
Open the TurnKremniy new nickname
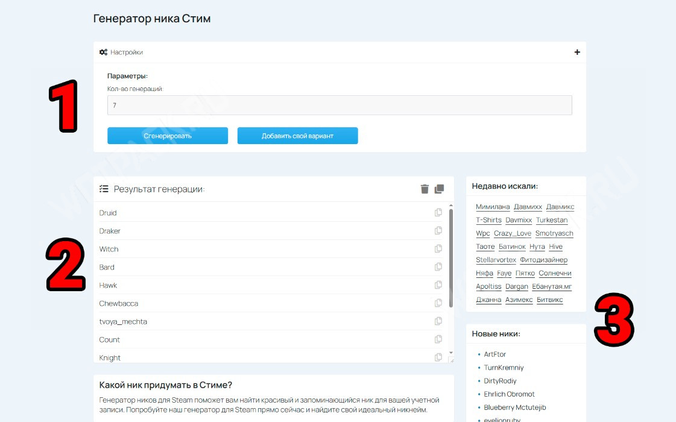[504, 368]
